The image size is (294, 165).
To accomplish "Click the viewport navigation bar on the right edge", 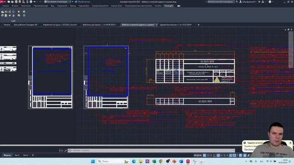I will pos(291,50).
